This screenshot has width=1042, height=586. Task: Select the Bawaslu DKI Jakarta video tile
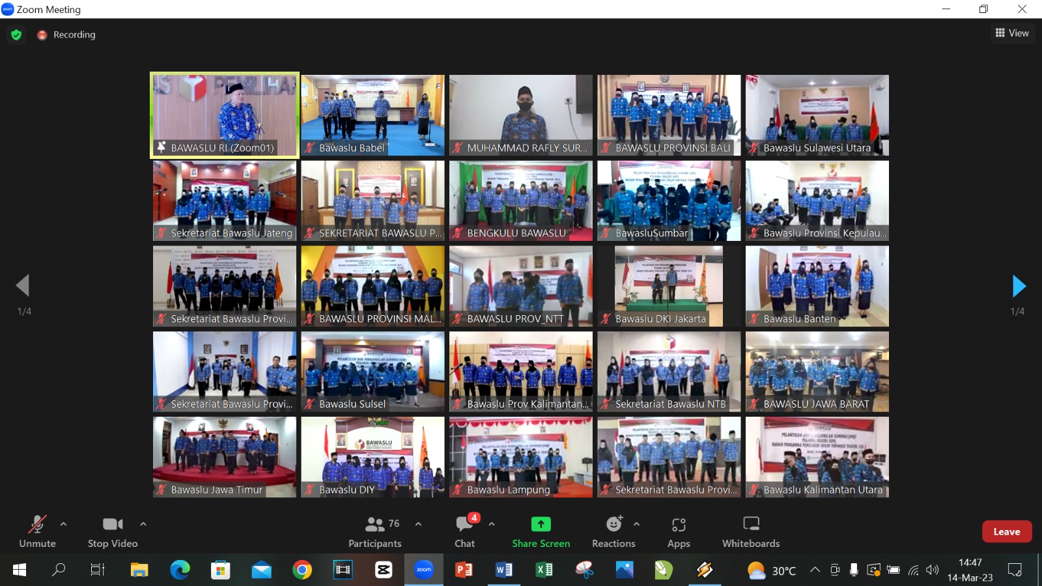[669, 286]
